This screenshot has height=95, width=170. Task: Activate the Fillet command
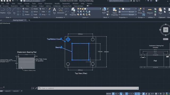tap(42, 12)
